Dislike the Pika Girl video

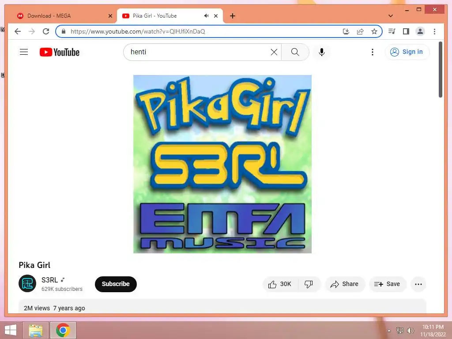[309, 284]
